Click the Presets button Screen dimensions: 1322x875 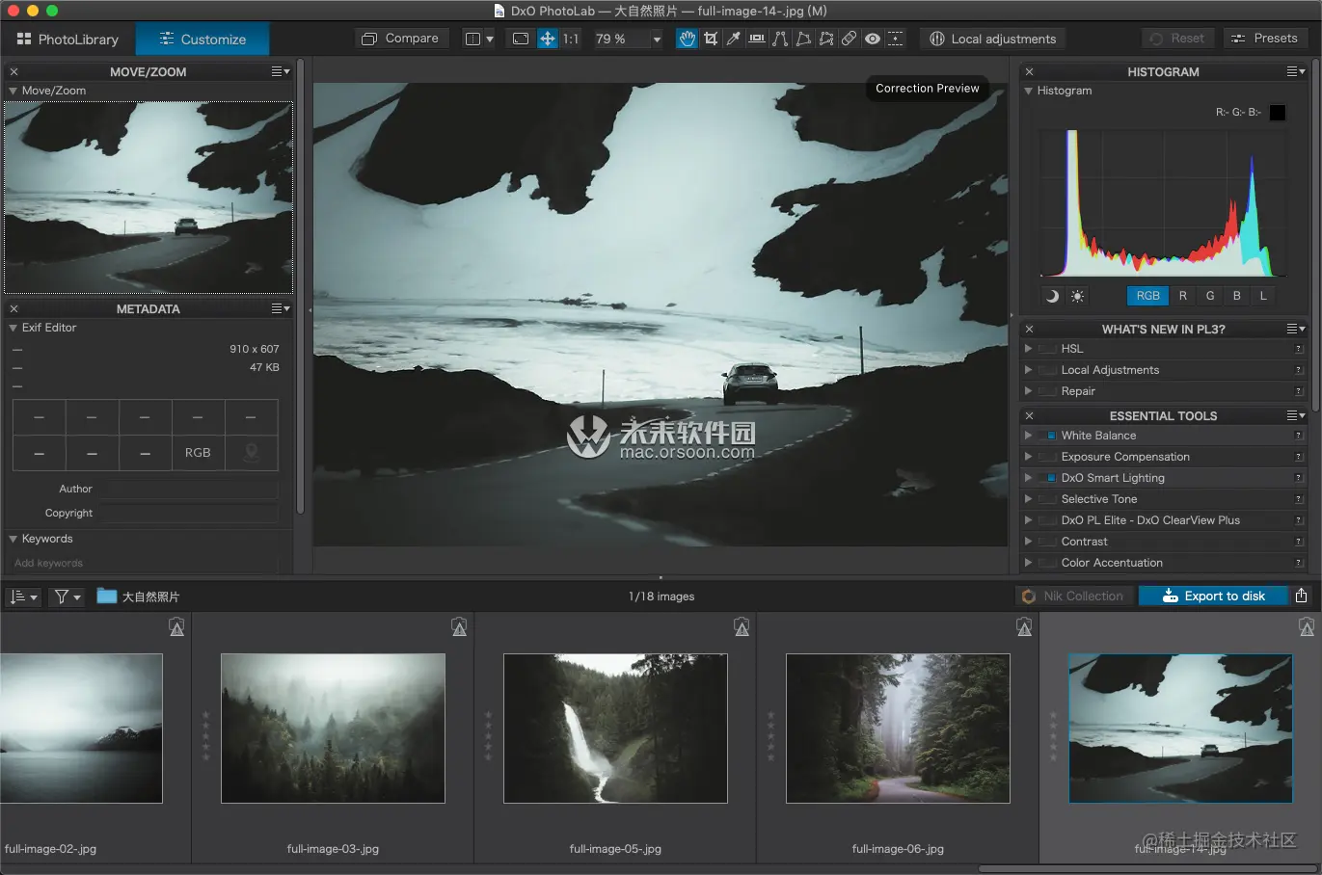click(1264, 39)
